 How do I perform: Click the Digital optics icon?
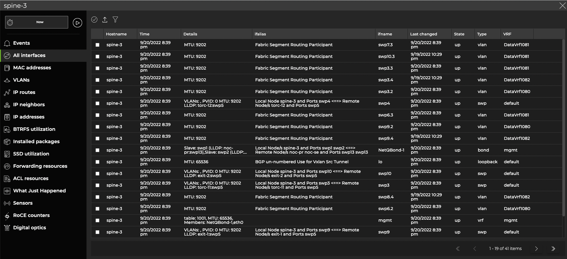pos(7,228)
